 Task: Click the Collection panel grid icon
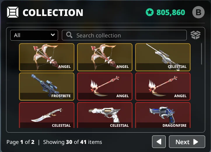pos(13,12)
